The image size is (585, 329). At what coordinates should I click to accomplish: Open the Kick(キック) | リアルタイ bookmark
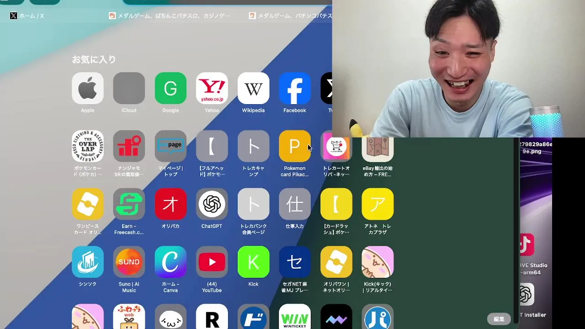pyautogui.click(x=378, y=262)
